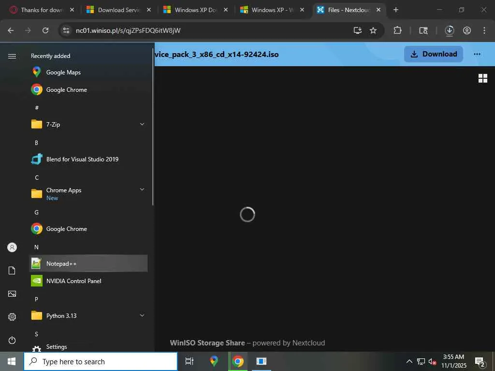The height and width of the screenshot is (371, 495).
Task: Go back in the browser
Action: coord(11,30)
